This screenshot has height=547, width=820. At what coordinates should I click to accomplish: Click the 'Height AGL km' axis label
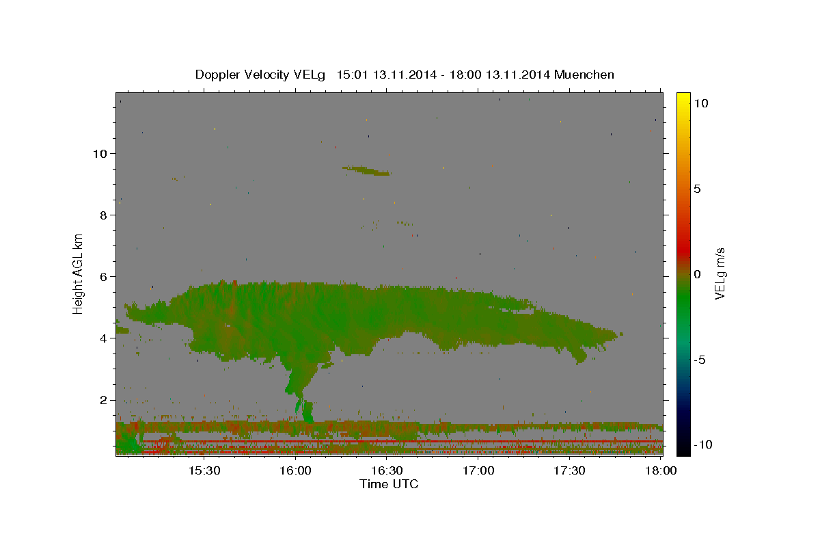79,273
